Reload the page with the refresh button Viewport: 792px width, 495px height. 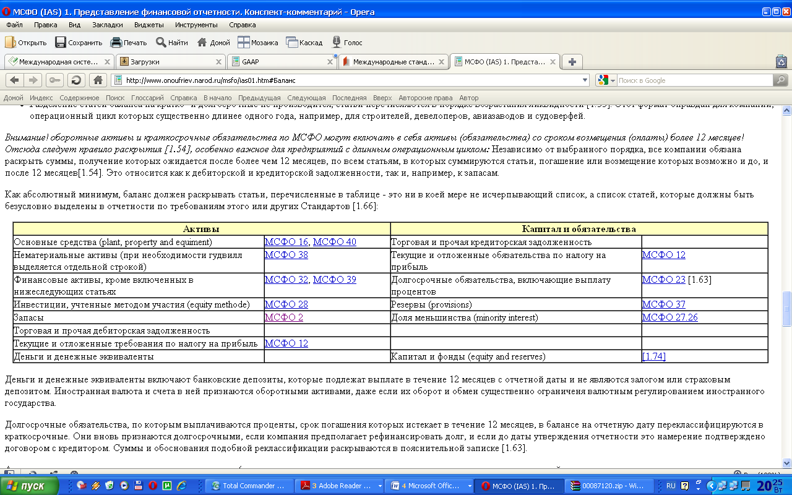[76, 80]
